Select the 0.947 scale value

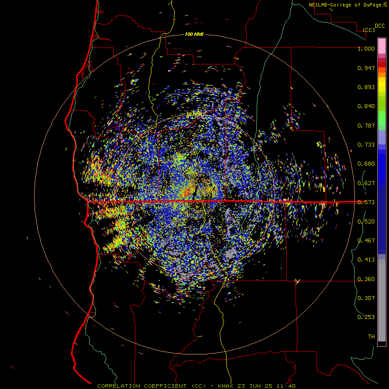tap(366, 68)
